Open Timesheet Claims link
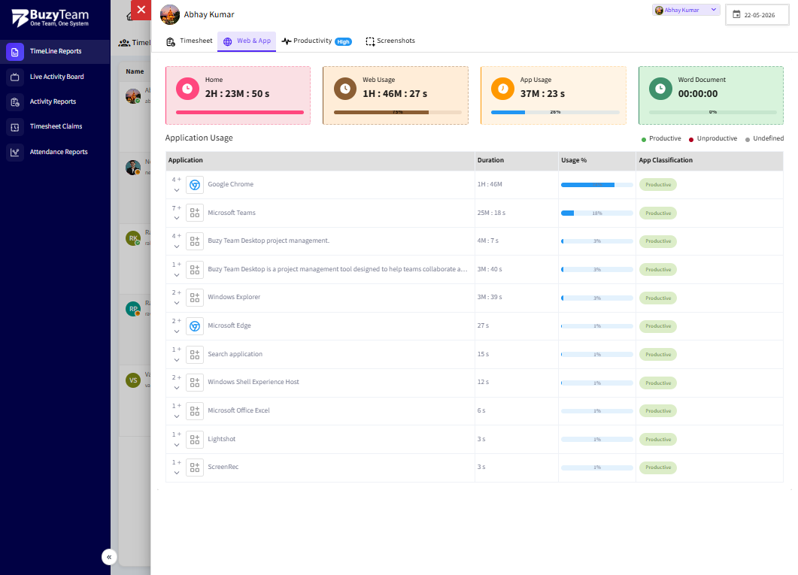 [56, 126]
